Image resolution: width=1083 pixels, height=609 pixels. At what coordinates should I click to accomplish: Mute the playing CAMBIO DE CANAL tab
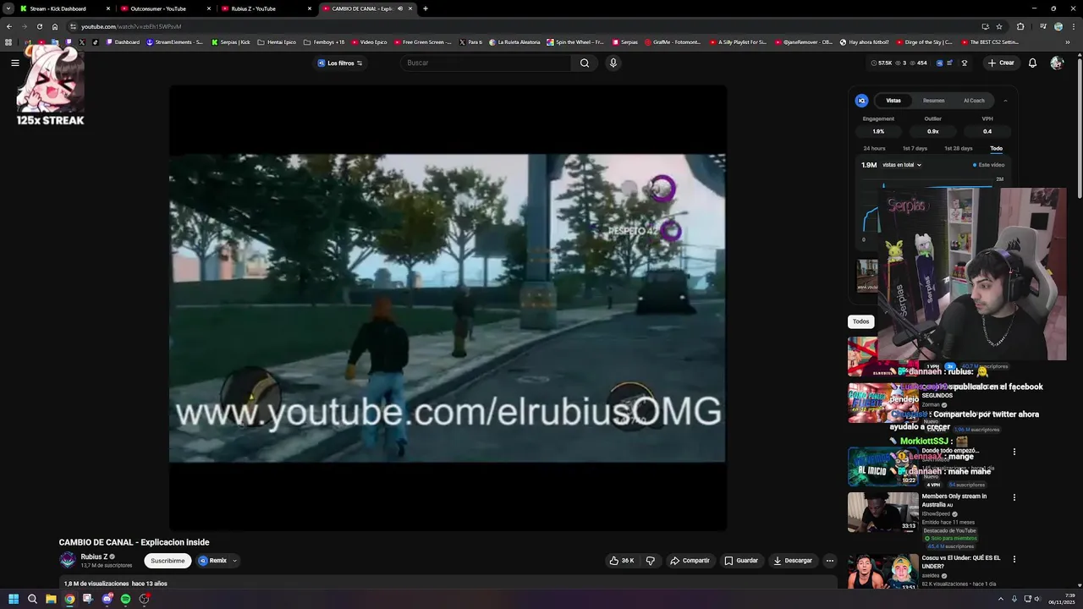pyautogui.click(x=400, y=8)
